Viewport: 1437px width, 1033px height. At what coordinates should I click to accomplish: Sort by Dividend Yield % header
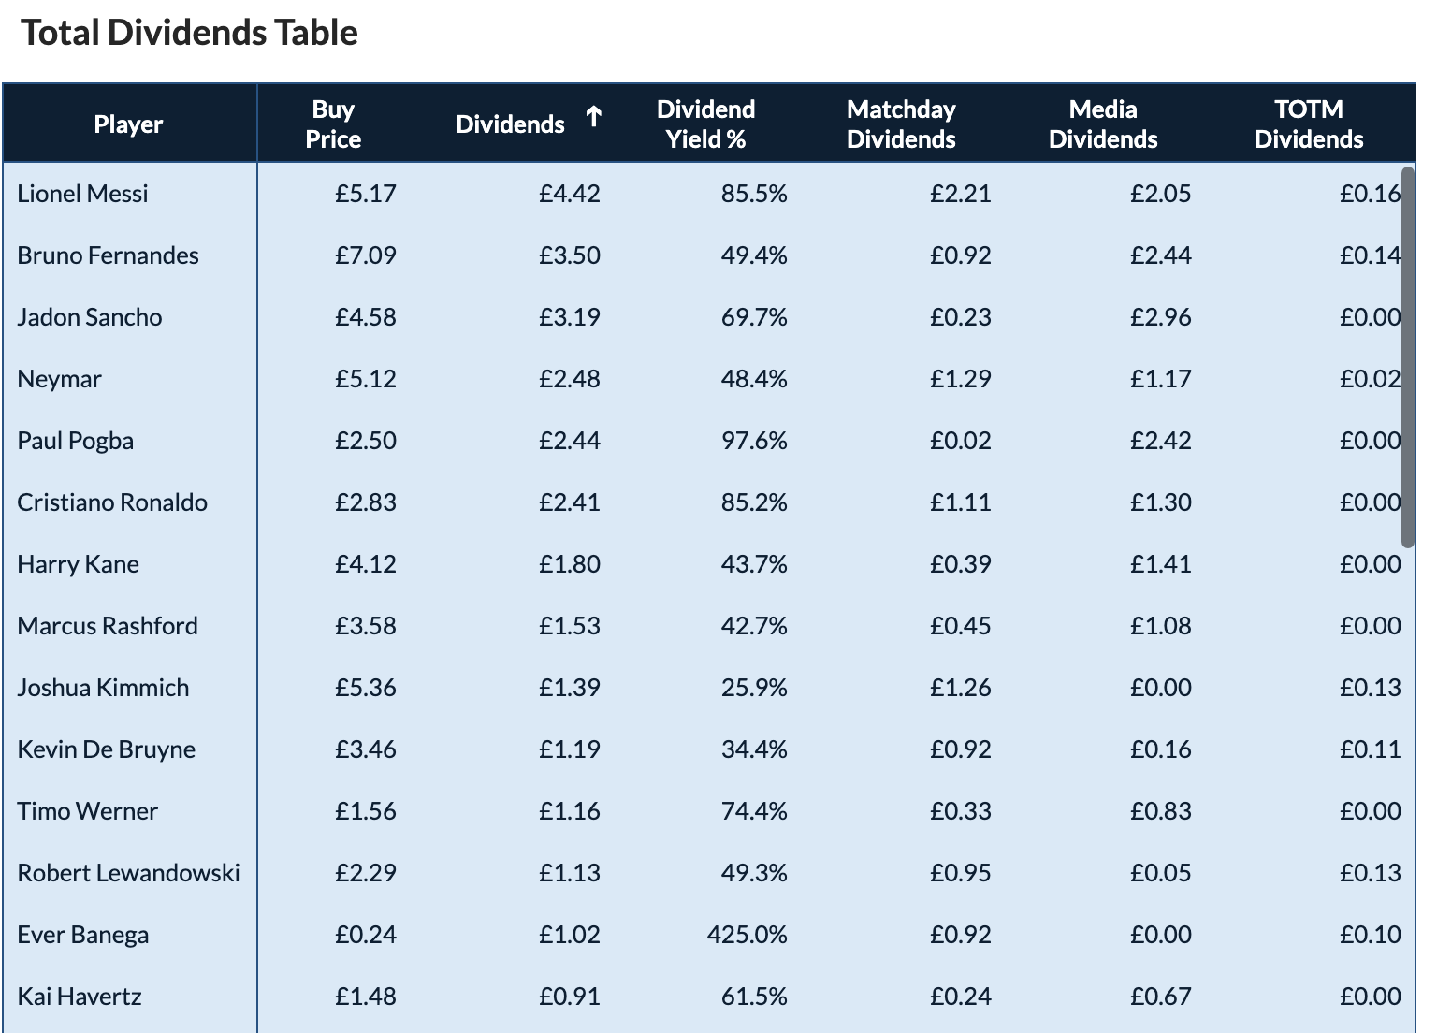(x=705, y=124)
